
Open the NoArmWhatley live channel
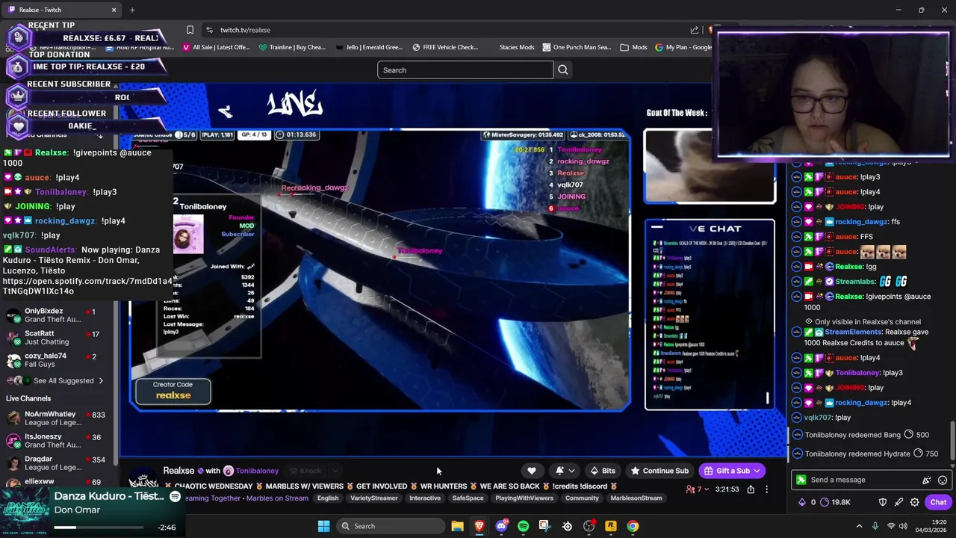tap(57, 418)
